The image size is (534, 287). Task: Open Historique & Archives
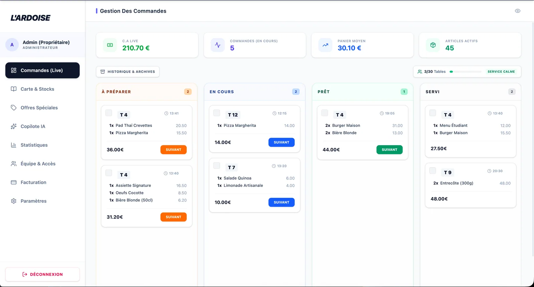tap(128, 72)
